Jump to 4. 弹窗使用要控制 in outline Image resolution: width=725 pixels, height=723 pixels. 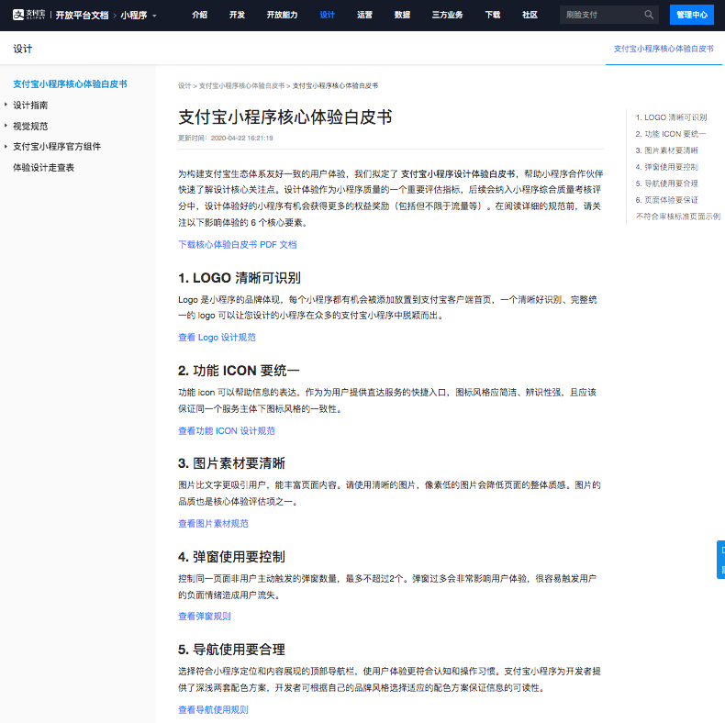click(667, 167)
